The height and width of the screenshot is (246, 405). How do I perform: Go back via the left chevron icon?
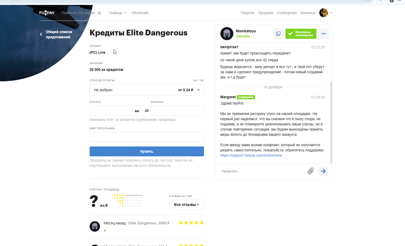coord(41,34)
